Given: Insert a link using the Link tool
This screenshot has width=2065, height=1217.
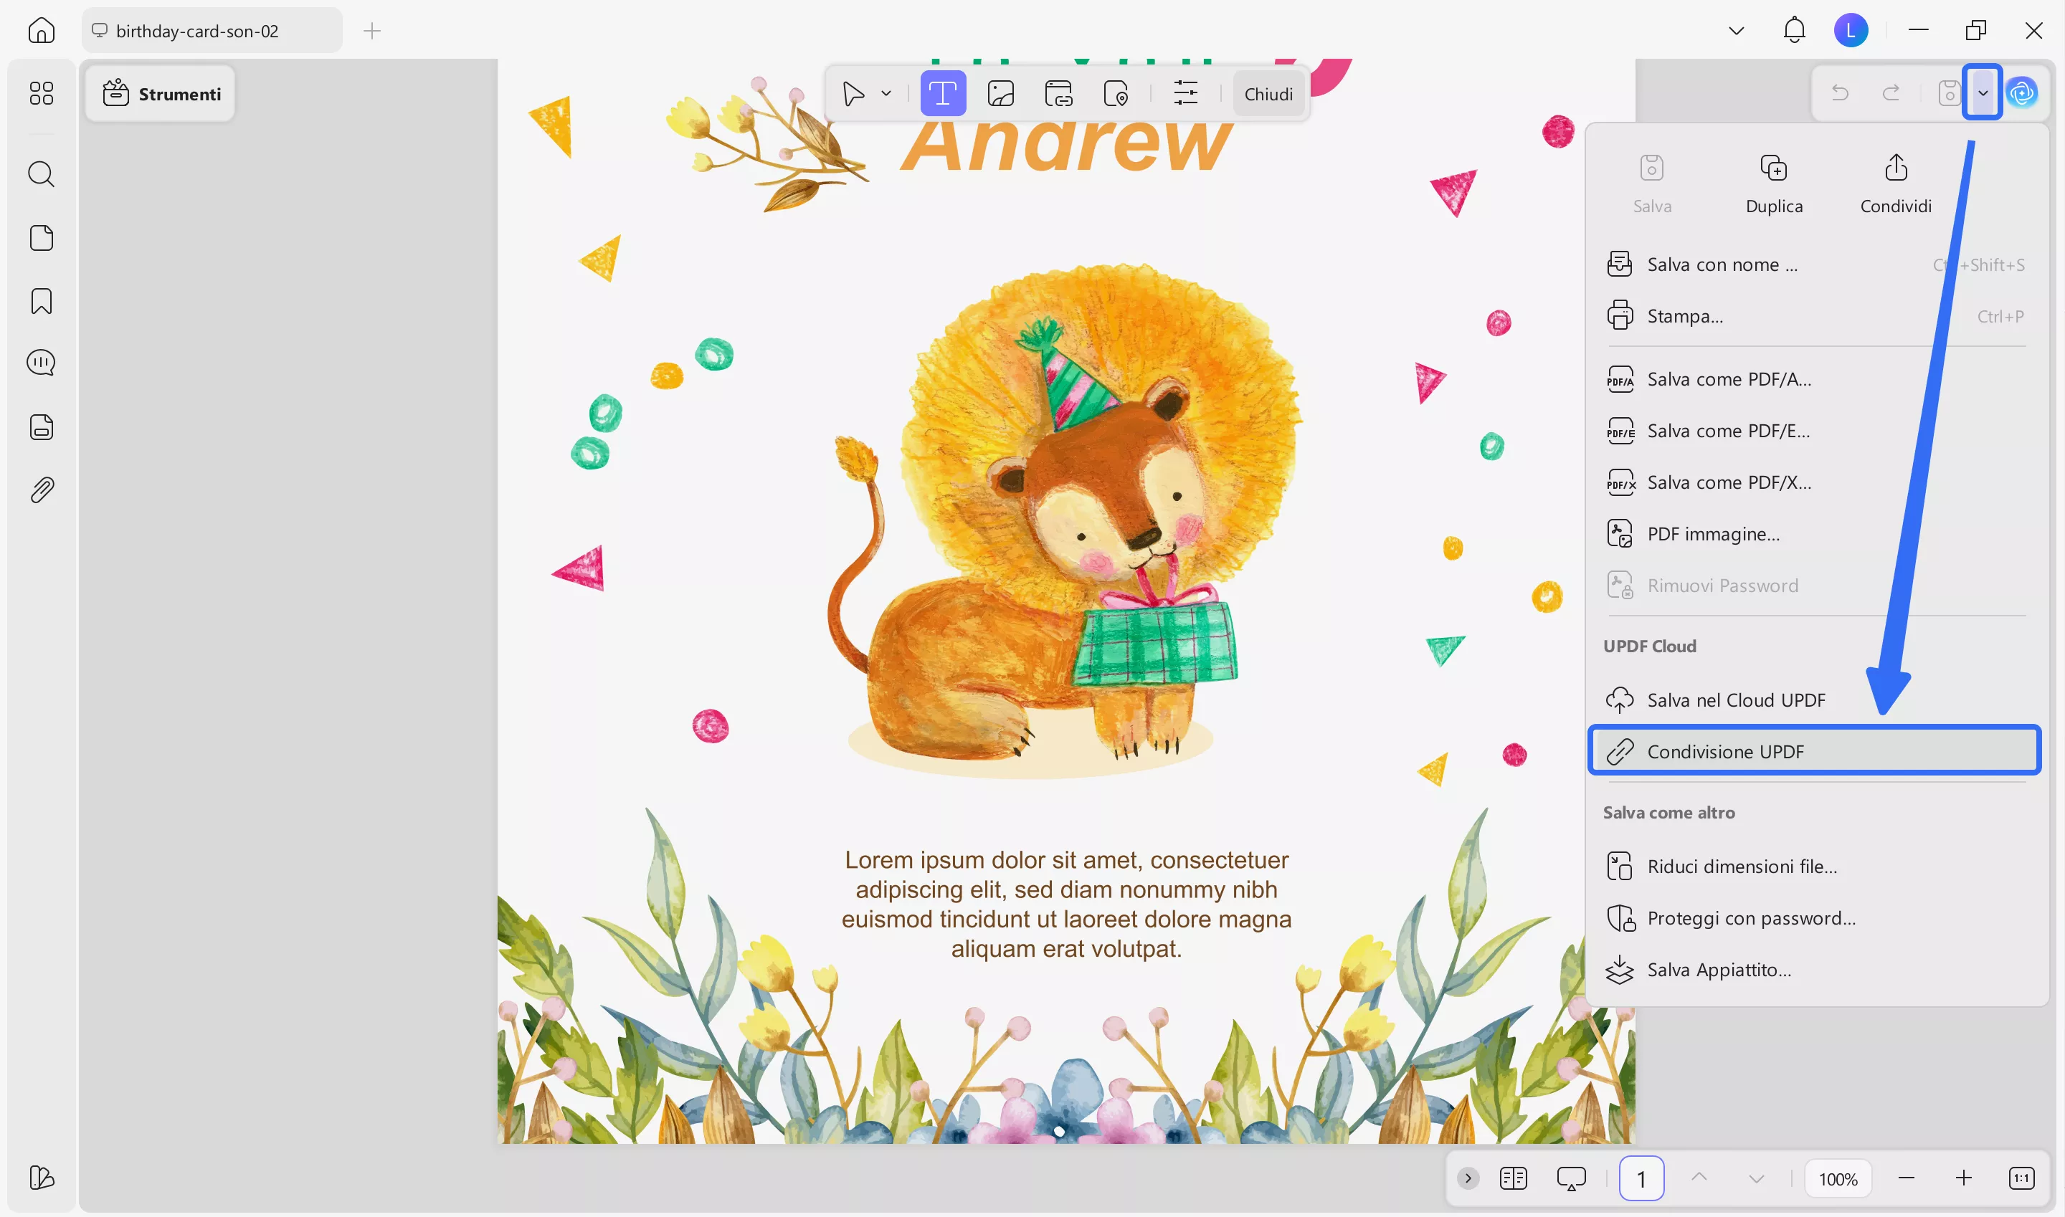Looking at the screenshot, I should coord(1059,92).
